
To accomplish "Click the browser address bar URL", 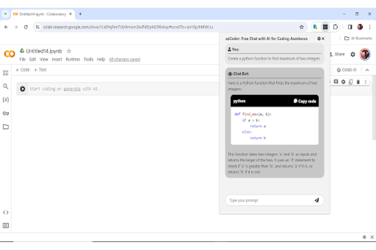I will (x=128, y=27).
